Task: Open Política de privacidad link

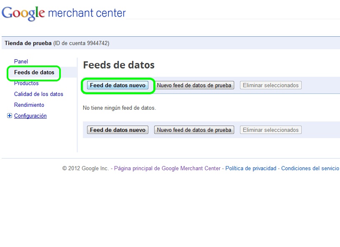Action: pyautogui.click(x=251, y=168)
